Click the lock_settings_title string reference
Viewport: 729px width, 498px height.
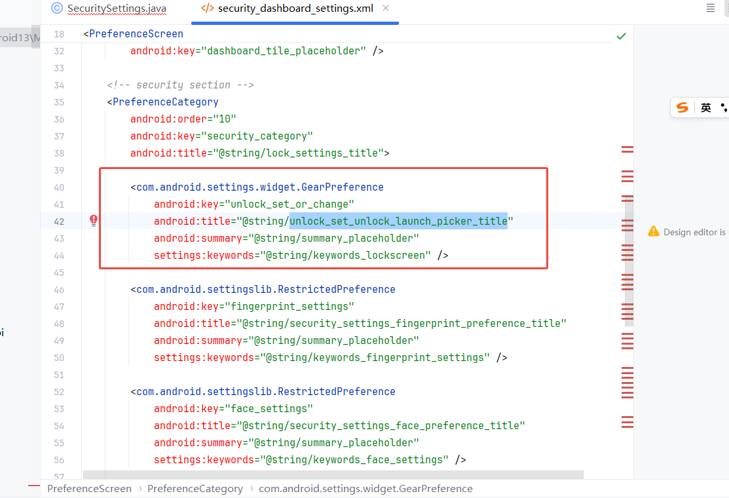tap(299, 153)
